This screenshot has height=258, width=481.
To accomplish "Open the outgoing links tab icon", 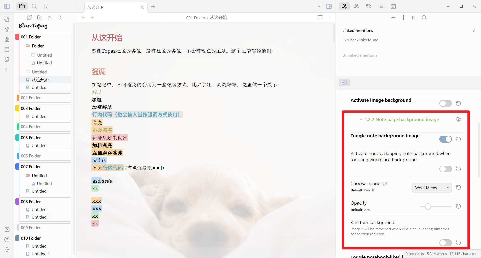I will pos(356,6).
